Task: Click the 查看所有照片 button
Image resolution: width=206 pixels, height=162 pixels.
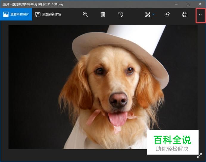Action: click(16, 14)
